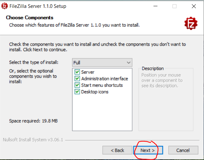Go back with the Back button
The image size is (204, 160).
tap(117, 150)
